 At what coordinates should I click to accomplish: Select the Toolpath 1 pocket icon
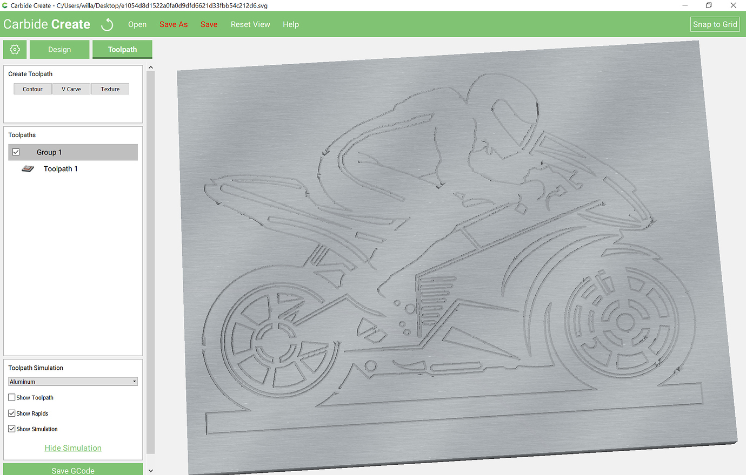28,169
